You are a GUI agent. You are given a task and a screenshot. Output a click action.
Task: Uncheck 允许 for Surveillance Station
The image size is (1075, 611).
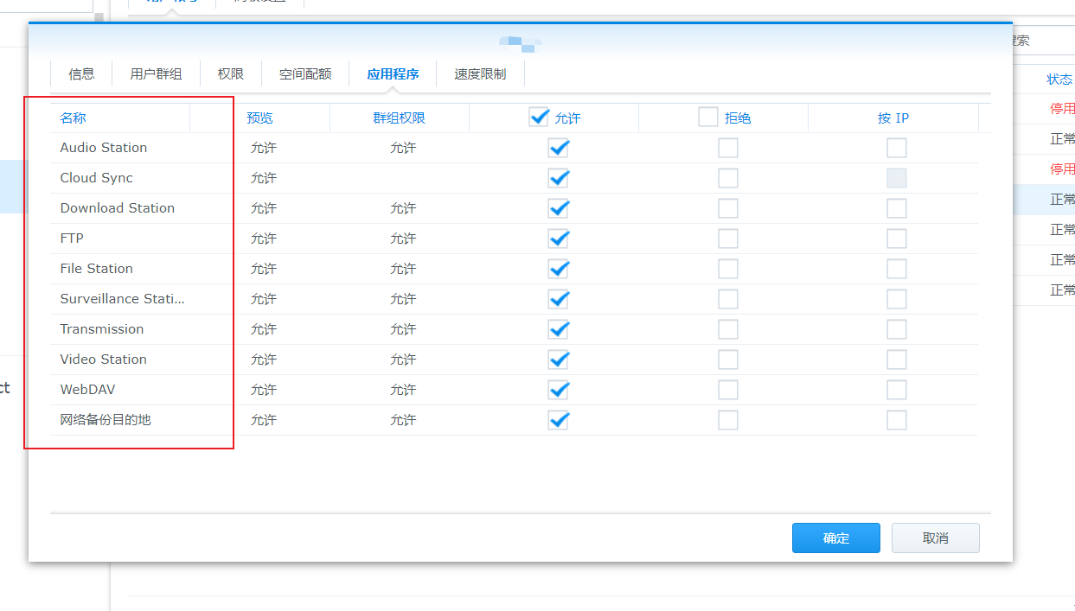559,299
